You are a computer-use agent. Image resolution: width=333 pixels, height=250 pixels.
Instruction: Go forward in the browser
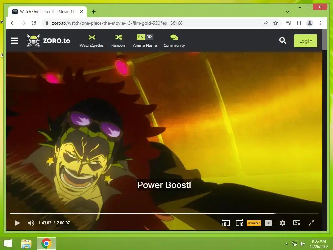(x=23, y=23)
